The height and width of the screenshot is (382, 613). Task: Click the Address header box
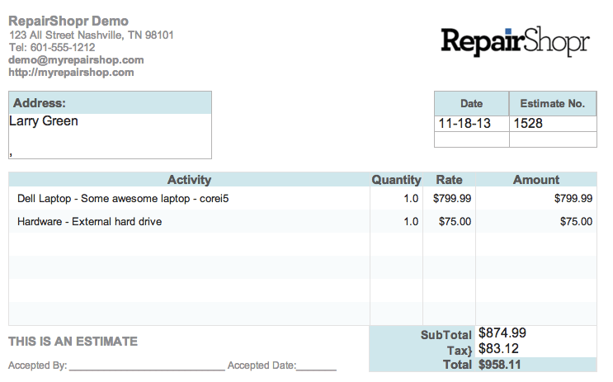110,103
